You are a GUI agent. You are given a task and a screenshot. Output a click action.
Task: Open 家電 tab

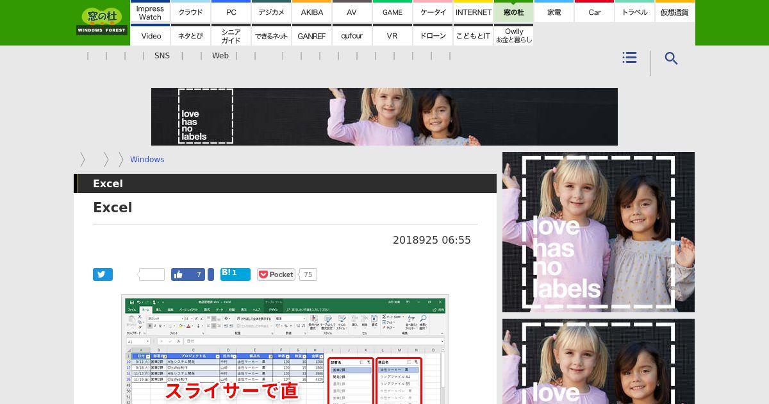point(554,12)
